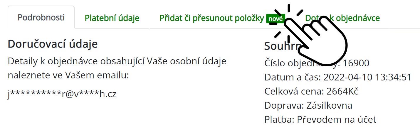The image size is (420, 133).
Task: Click the Doprava label
Action: tap(284, 105)
